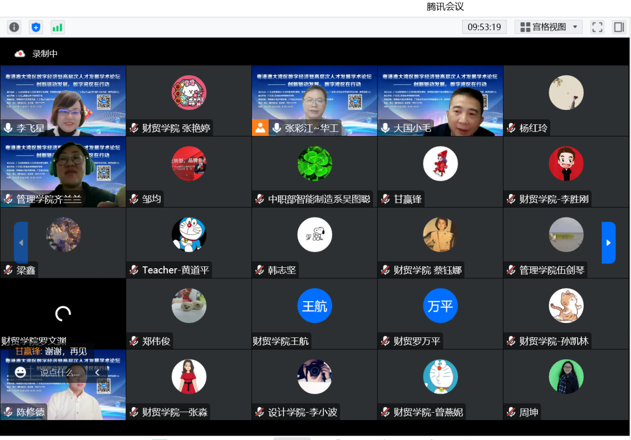Click the blue security shield icon
Image resolution: width=631 pixels, height=440 pixels.
tap(36, 27)
